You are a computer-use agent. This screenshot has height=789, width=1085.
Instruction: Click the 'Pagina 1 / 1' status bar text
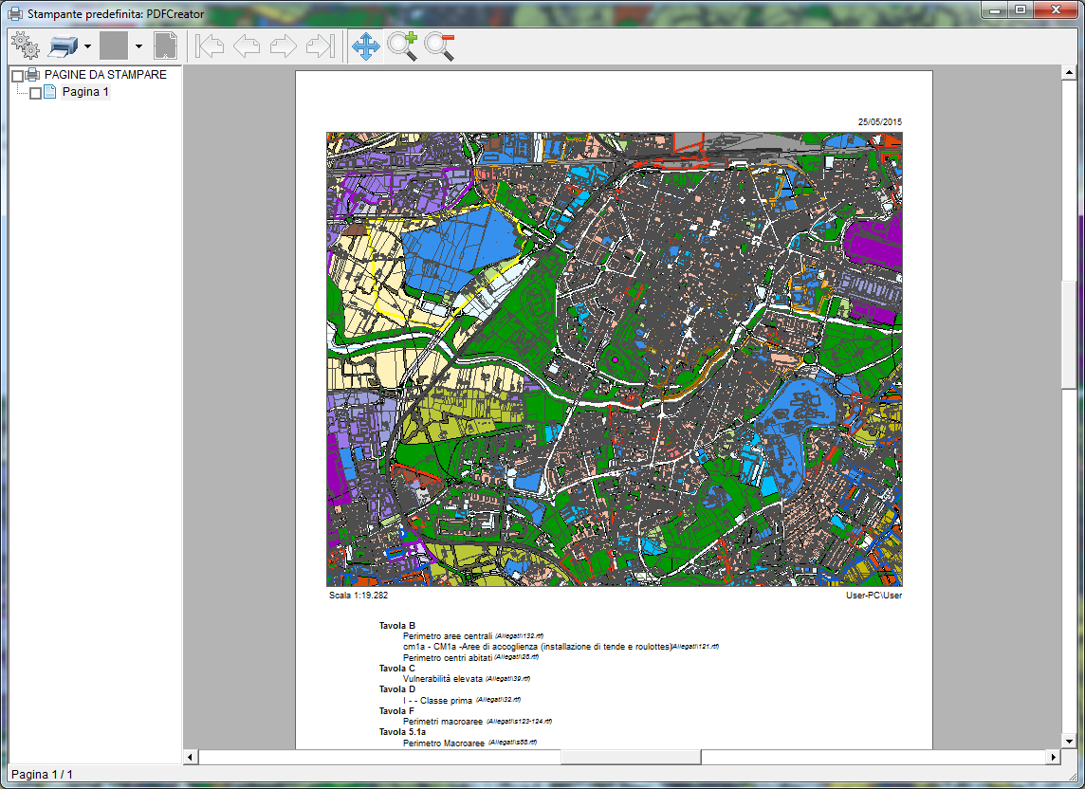43,775
